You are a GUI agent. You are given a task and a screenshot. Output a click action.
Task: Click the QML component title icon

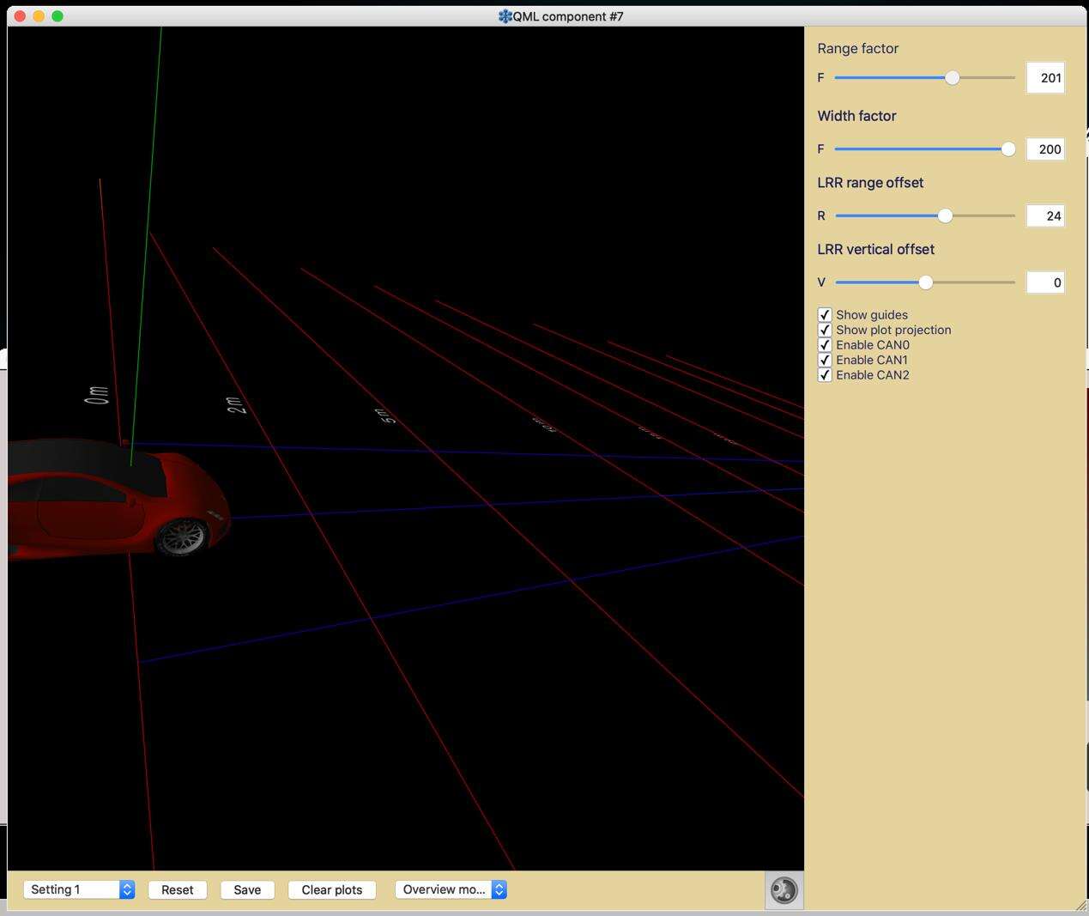tap(505, 16)
